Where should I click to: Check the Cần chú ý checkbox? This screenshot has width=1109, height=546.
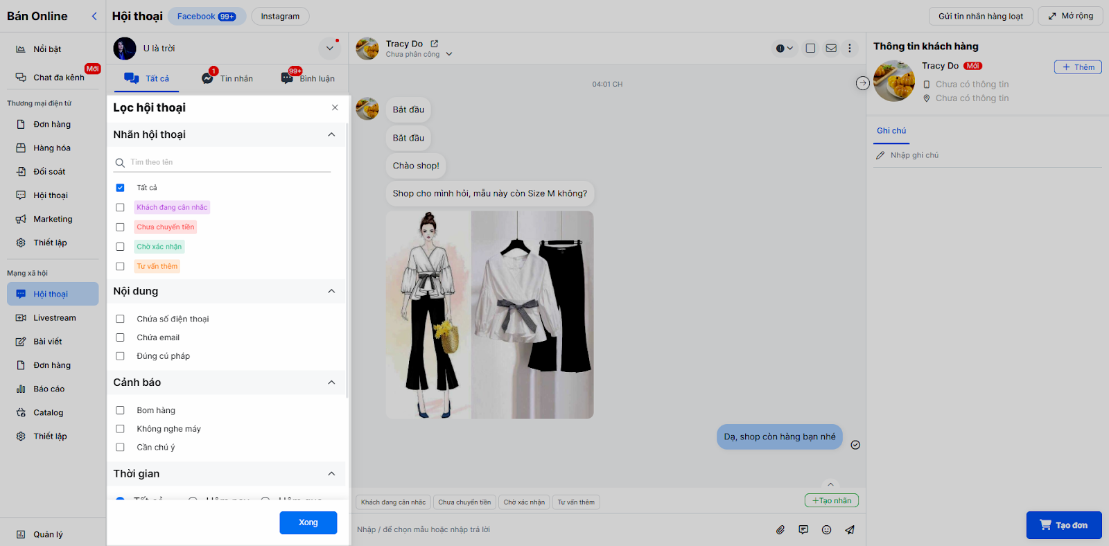[120, 448]
